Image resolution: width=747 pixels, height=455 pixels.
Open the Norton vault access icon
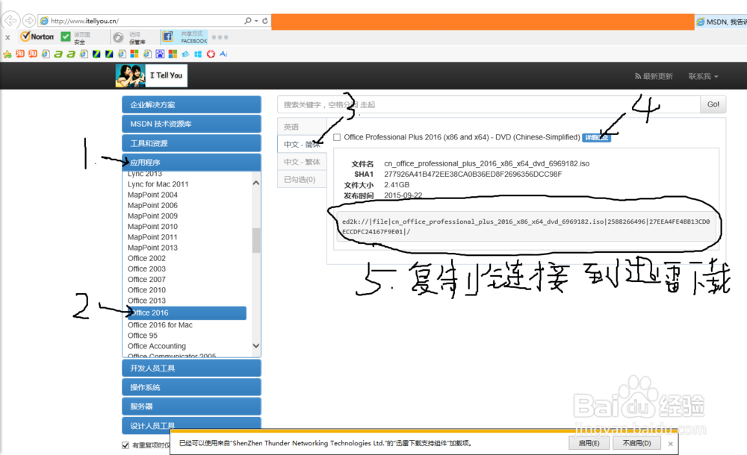tap(118, 37)
